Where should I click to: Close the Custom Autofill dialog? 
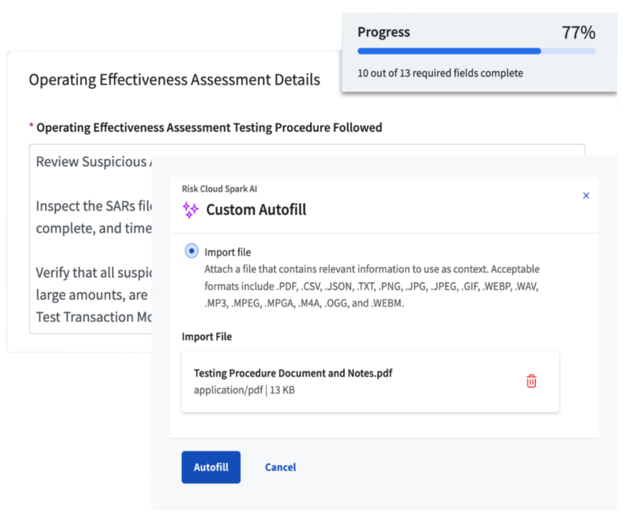coord(586,195)
